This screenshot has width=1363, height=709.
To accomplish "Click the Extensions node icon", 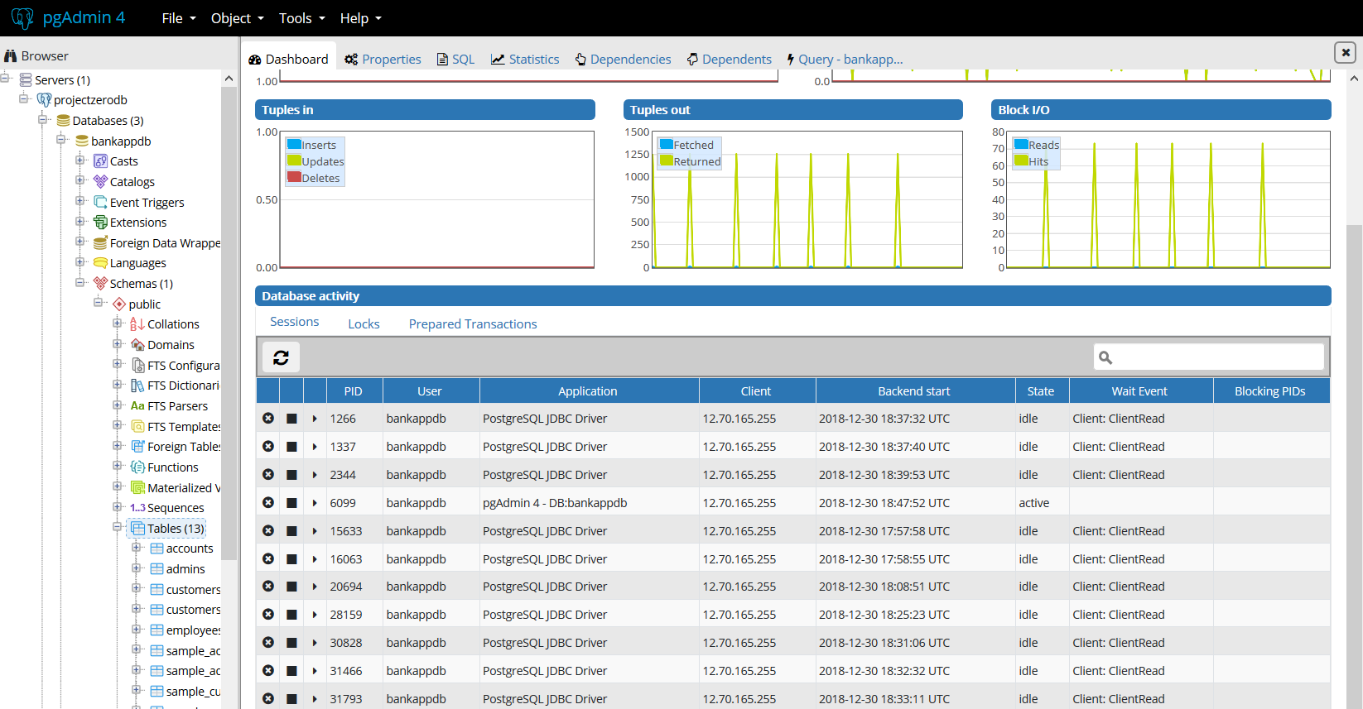I will click(100, 223).
